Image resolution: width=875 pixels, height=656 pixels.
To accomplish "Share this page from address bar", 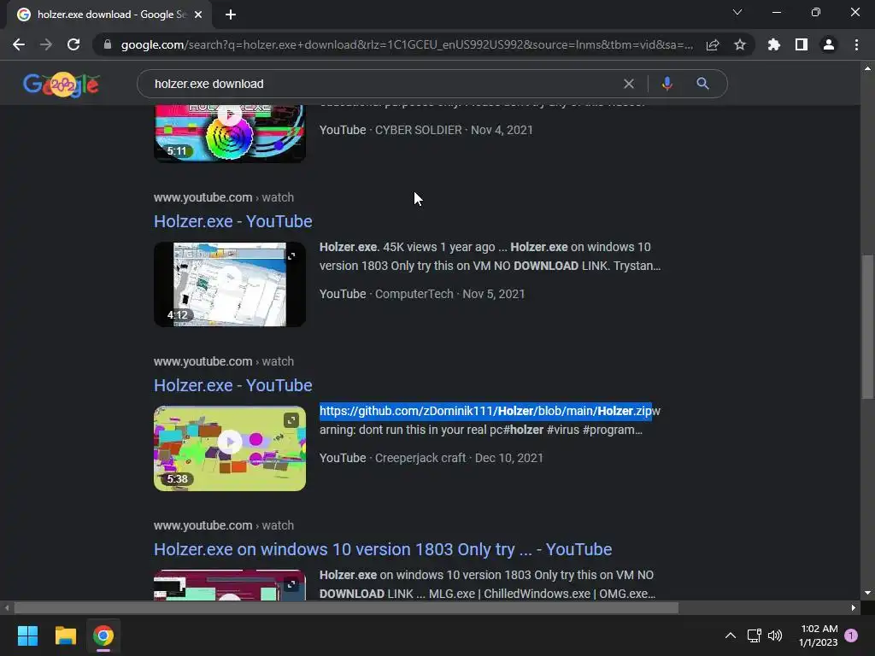I will (x=713, y=44).
